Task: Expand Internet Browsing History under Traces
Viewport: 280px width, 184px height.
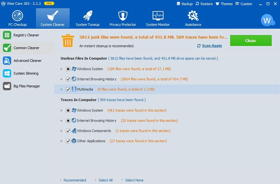Action: (x=62, y=120)
